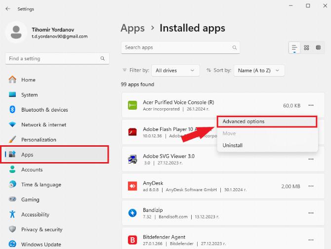Viewport: 331px width, 249px height.
Task: Click the user profile avatar
Action: [x=16, y=32]
